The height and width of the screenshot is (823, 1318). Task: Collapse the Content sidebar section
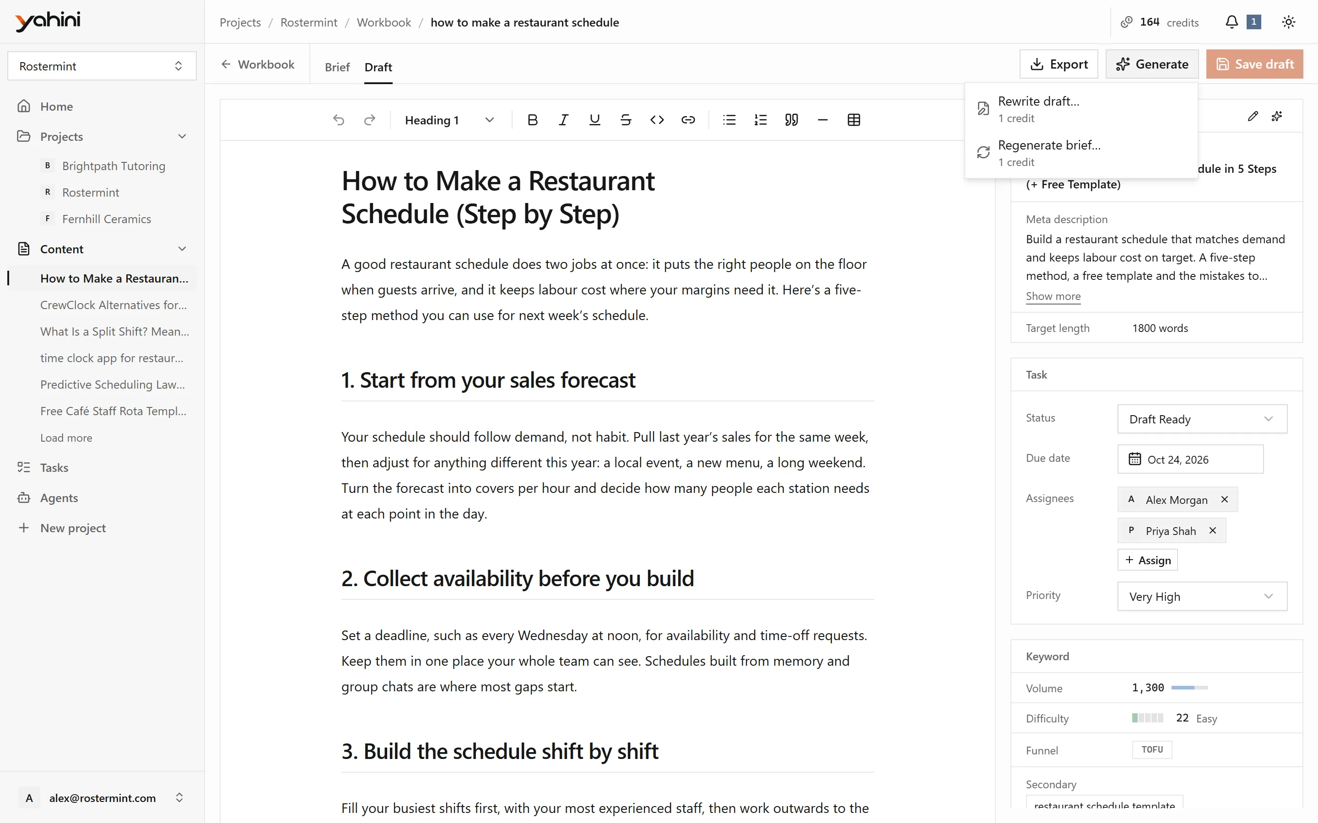click(182, 249)
